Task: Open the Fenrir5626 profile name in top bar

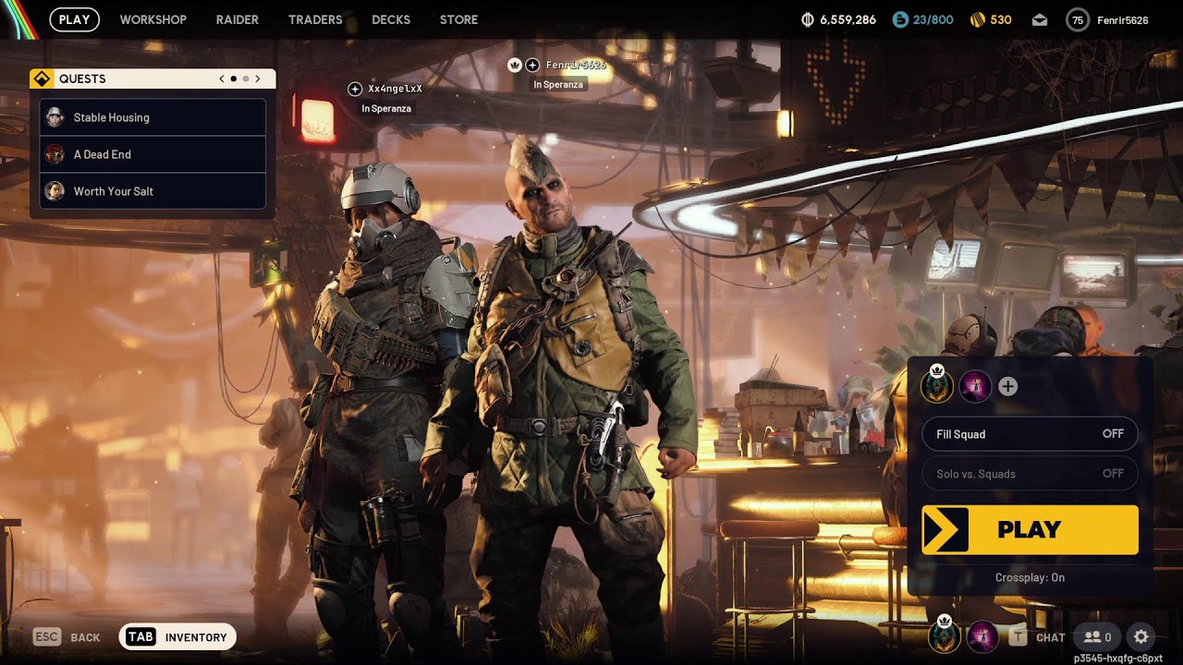Action: click(x=1123, y=19)
